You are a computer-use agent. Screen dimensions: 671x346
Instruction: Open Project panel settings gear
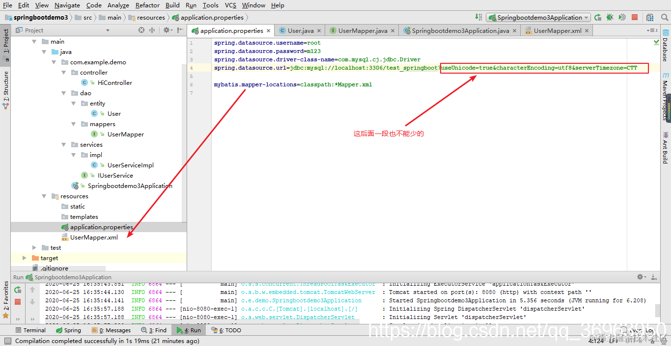click(x=167, y=30)
